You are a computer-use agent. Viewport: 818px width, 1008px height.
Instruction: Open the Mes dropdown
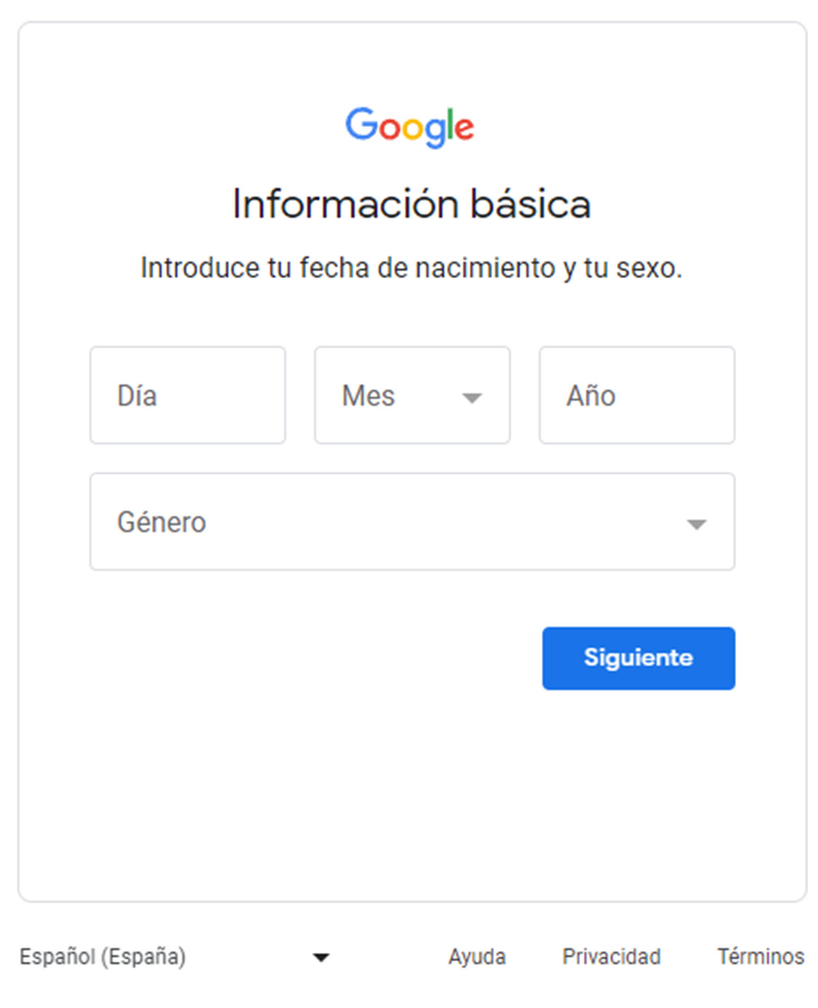pos(412,395)
